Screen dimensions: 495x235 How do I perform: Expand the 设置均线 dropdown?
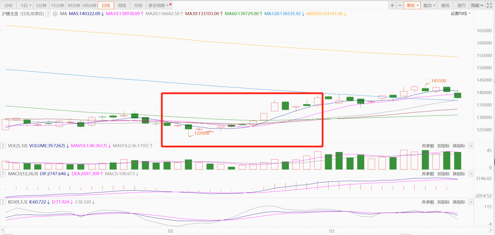coord(461,14)
